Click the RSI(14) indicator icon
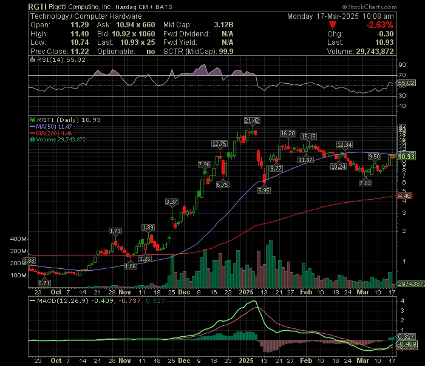 pos(32,59)
